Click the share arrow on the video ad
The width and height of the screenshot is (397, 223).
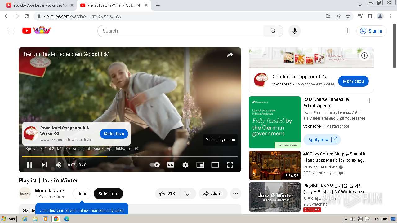pyautogui.click(x=230, y=55)
